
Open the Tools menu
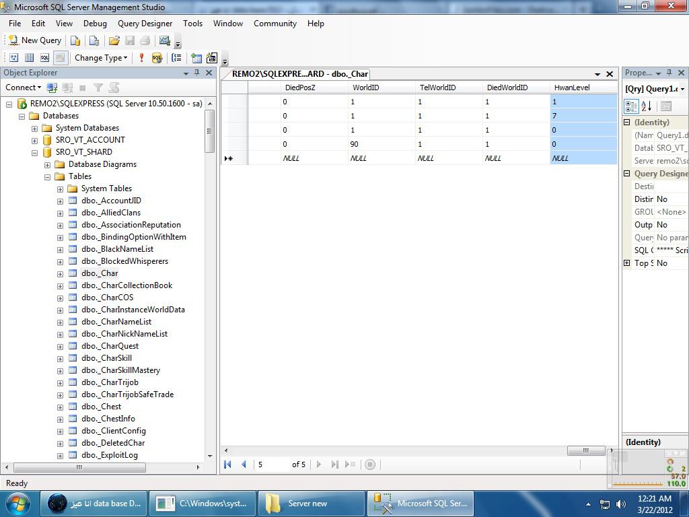[193, 24]
